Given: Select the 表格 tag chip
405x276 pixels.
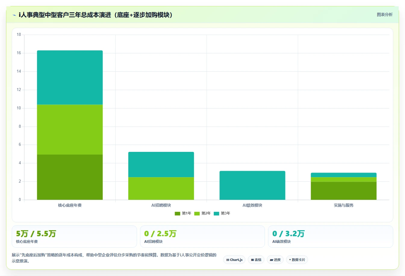Looking at the screenshot, I should 256,260.
